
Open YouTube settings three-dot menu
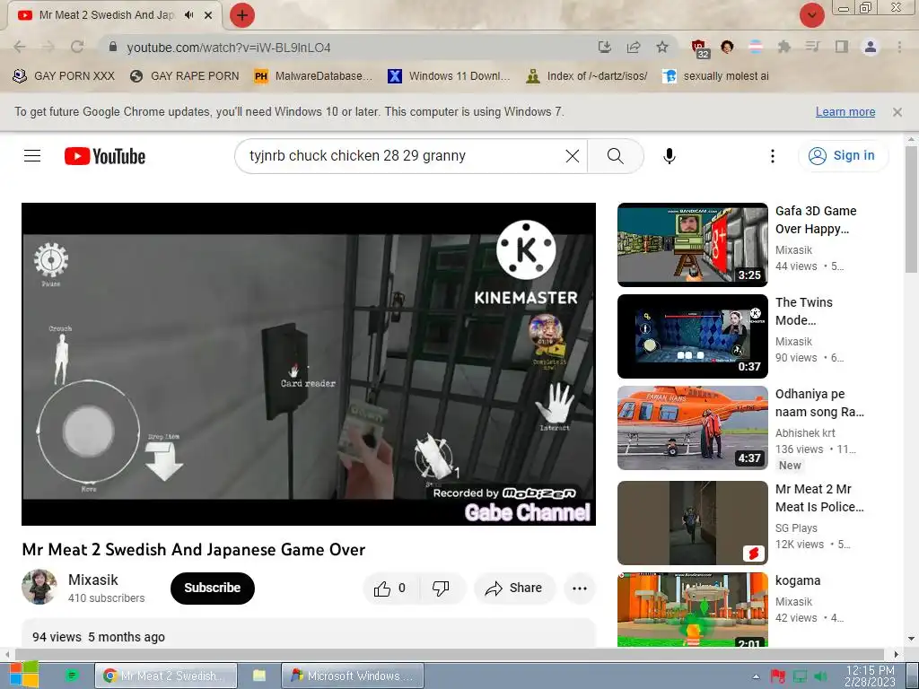coord(773,156)
